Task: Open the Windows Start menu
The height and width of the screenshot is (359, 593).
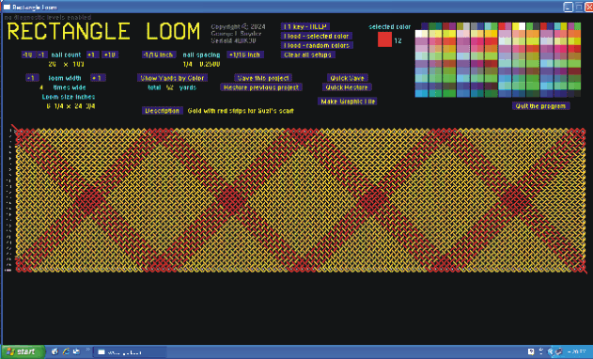Action: click(x=23, y=351)
